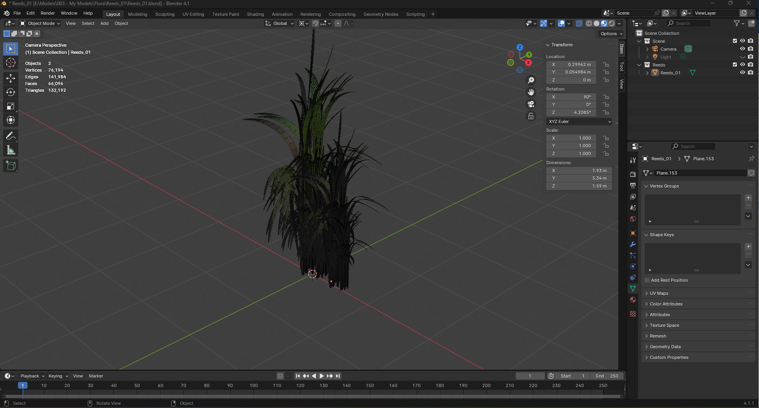The image size is (759, 408).
Task: Open the Keying popover in timeline
Action: [58, 376]
